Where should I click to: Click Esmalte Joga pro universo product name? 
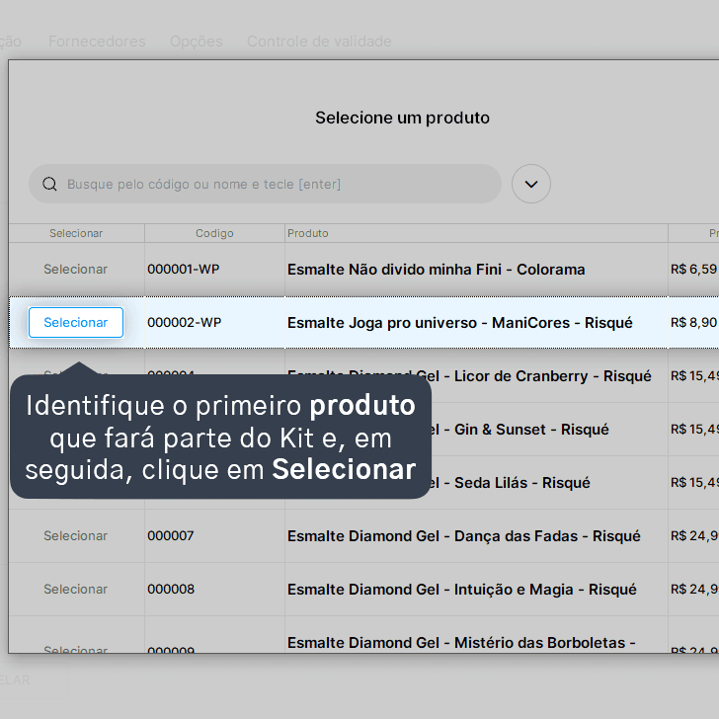pos(460,323)
